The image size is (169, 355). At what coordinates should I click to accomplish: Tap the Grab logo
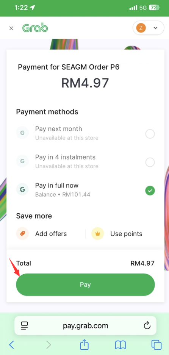click(x=35, y=28)
